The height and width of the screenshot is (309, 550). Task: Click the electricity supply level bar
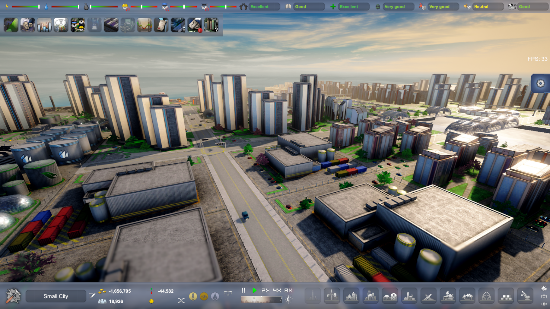(x=26, y=6)
